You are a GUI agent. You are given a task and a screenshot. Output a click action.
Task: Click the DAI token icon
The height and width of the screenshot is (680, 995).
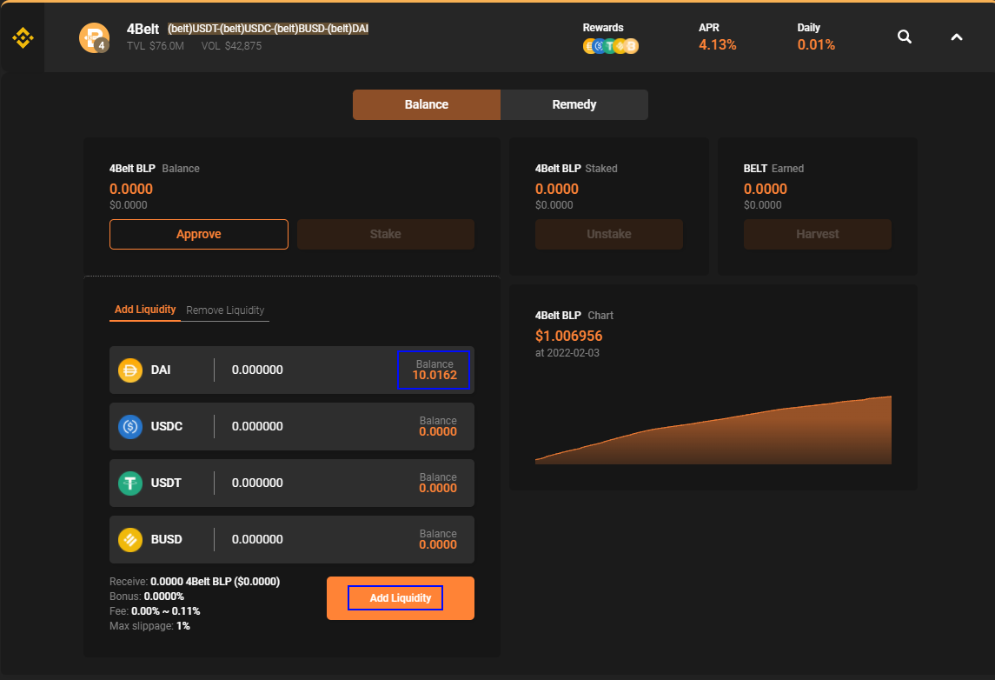130,370
